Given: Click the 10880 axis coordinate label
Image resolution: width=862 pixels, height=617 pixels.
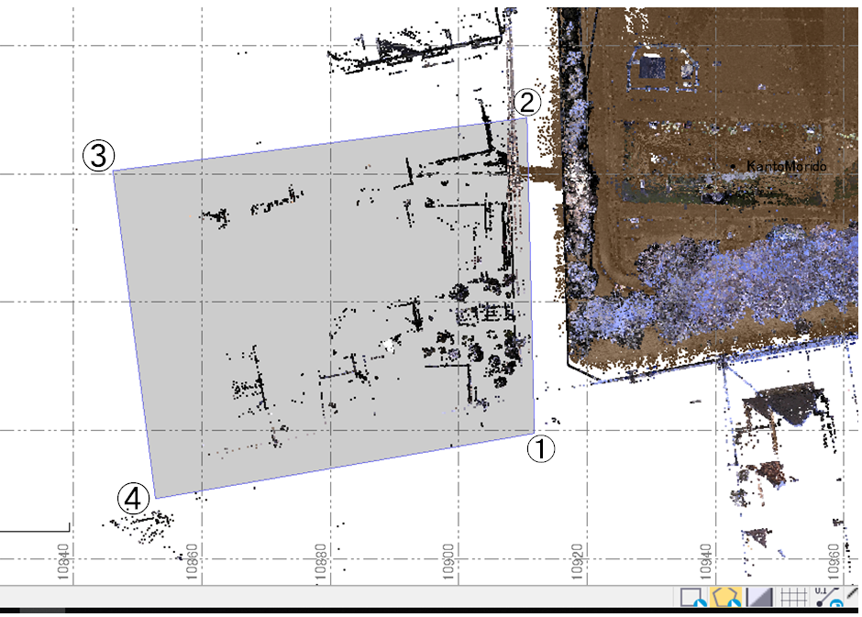Looking at the screenshot, I should (x=320, y=561).
